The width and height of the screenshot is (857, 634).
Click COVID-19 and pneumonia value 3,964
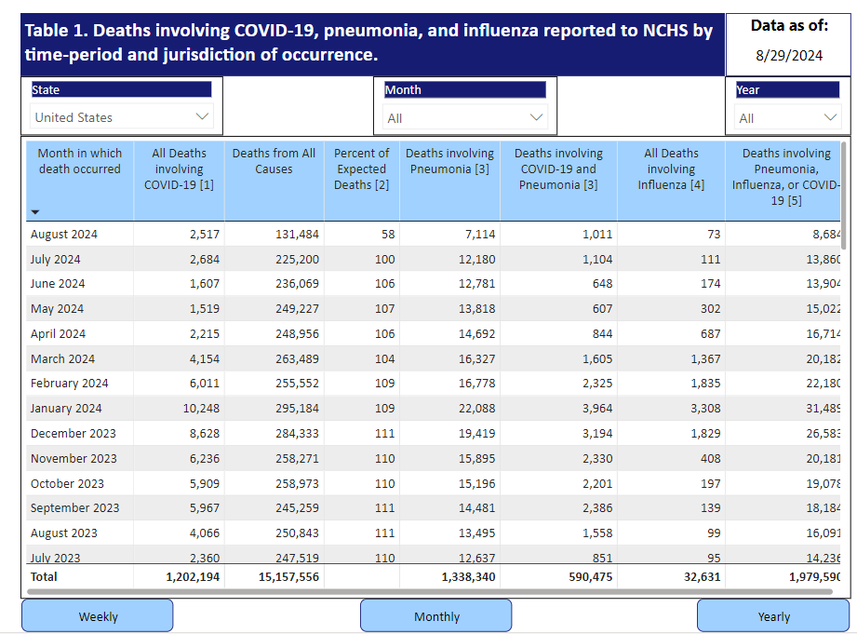pos(597,408)
